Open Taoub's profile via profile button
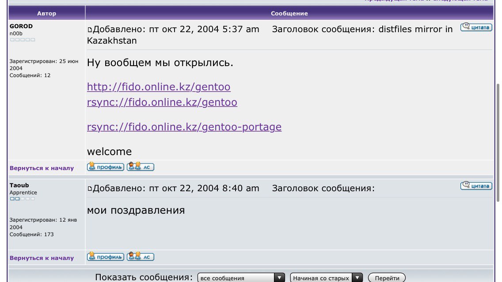This screenshot has height=282, width=502. [105, 256]
